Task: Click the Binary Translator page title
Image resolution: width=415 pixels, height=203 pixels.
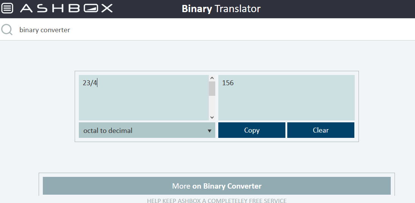Action: tap(221, 9)
